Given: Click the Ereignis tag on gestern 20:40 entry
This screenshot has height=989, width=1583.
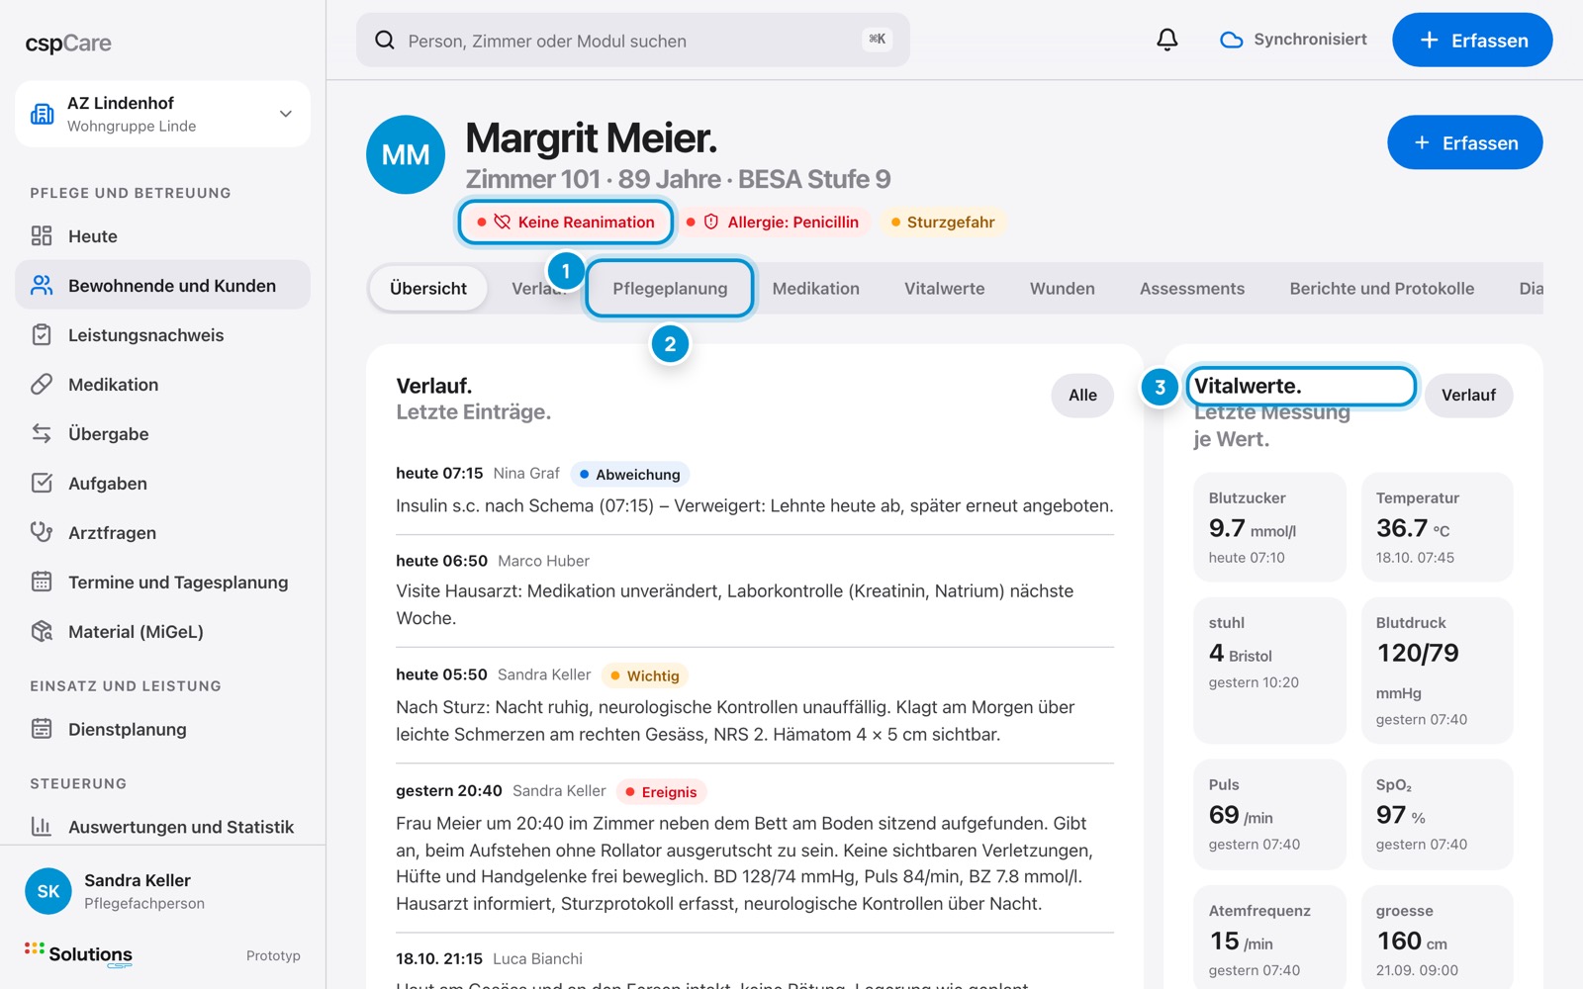Looking at the screenshot, I should (662, 791).
